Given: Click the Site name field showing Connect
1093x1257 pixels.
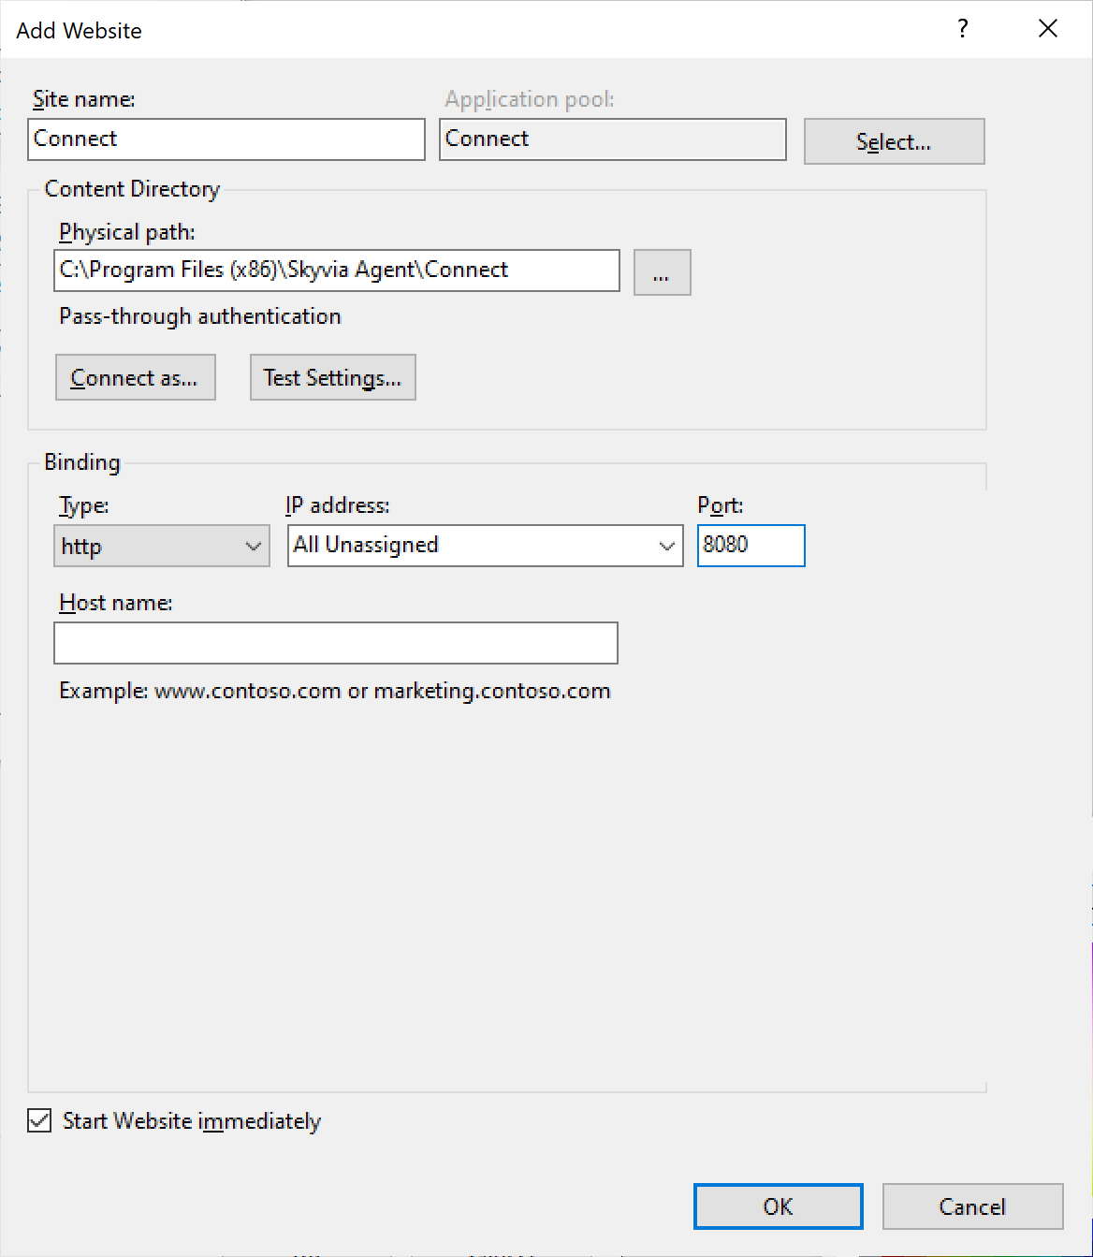Looking at the screenshot, I should point(225,139).
